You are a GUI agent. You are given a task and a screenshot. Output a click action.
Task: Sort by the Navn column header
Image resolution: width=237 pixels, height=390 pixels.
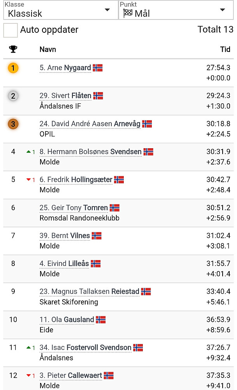[47, 50]
